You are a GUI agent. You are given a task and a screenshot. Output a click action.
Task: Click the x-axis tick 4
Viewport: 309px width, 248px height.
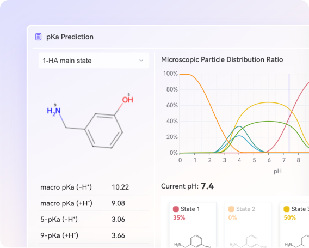click(239, 160)
